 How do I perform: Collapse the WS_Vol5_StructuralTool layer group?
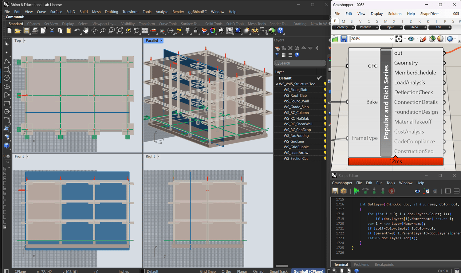[x=277, y=84]
